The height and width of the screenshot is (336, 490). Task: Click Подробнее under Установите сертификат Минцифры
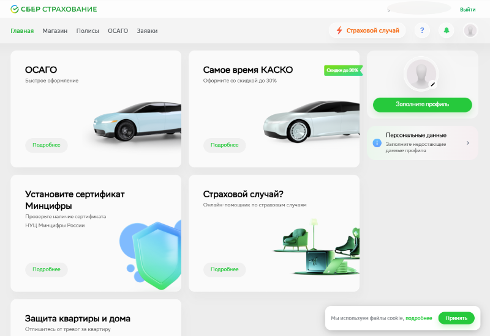(x=47, y=269)
